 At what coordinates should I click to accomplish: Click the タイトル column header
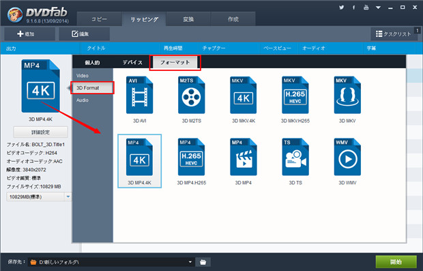pyautogui.click(x=96, y=48)
